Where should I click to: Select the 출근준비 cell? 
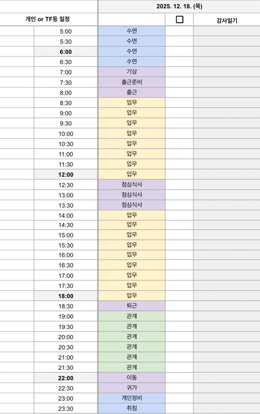132,82
